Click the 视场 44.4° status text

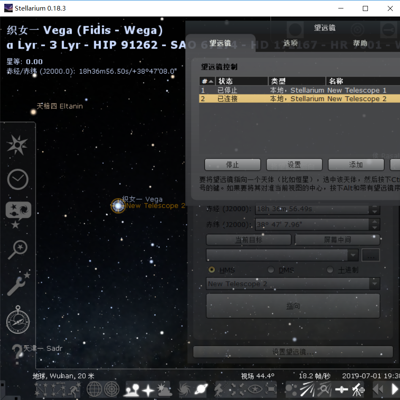click(258, 376)
